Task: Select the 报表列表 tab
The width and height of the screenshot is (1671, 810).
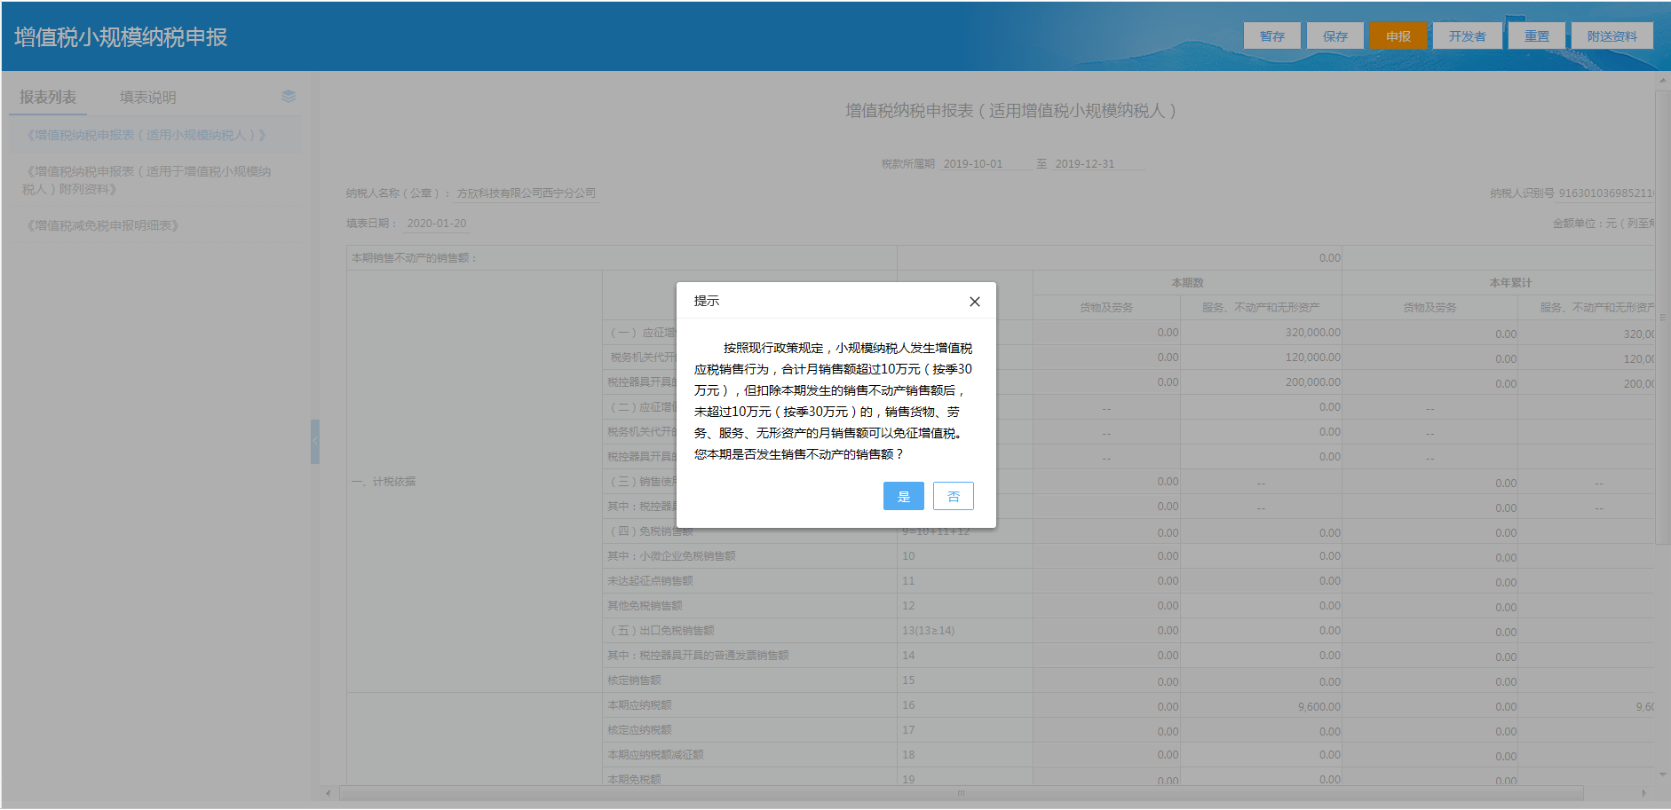Action: click(47, 96)
